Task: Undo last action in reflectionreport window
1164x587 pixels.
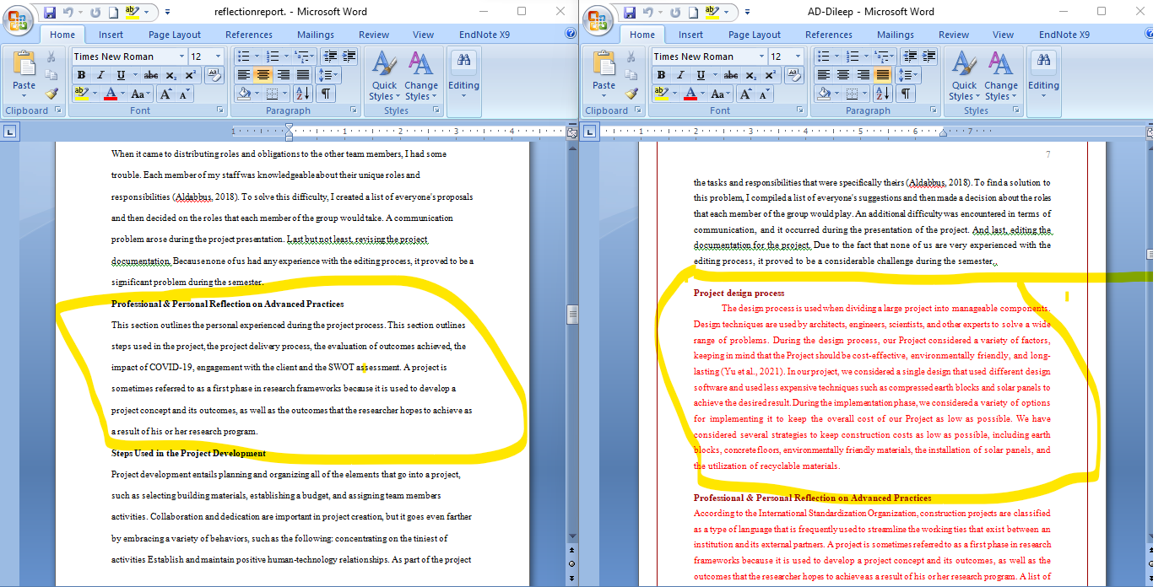Action: pos(68,13)
